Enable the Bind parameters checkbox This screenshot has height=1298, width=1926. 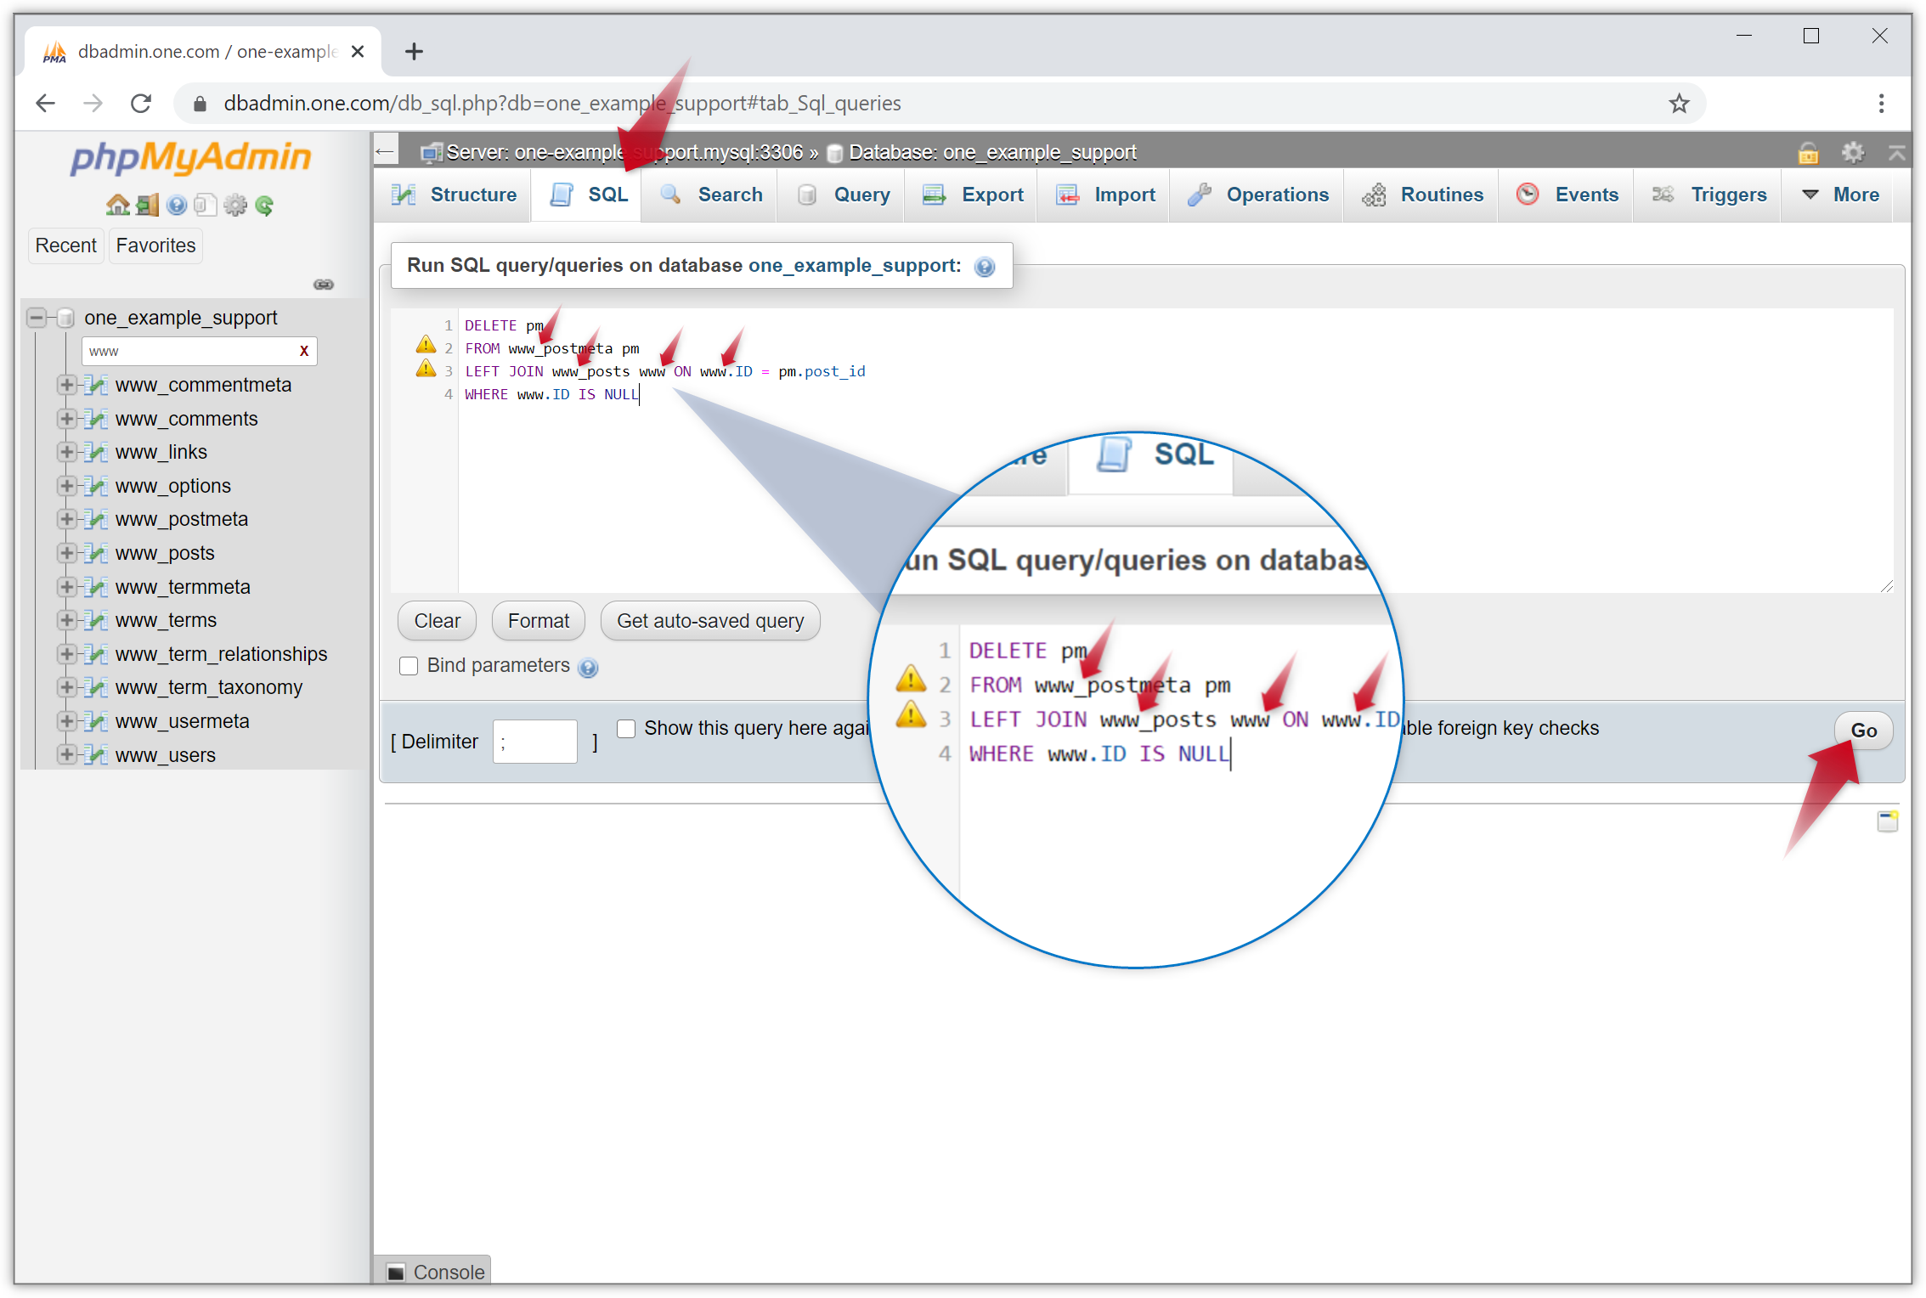pos(409,666)
